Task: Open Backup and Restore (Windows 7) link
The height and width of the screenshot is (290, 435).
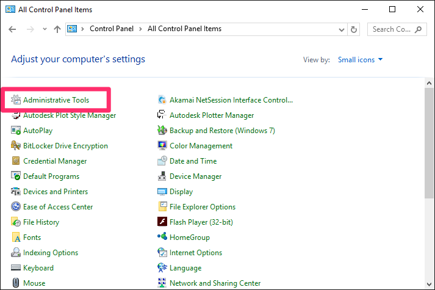Action: click(x=222, y=131)
